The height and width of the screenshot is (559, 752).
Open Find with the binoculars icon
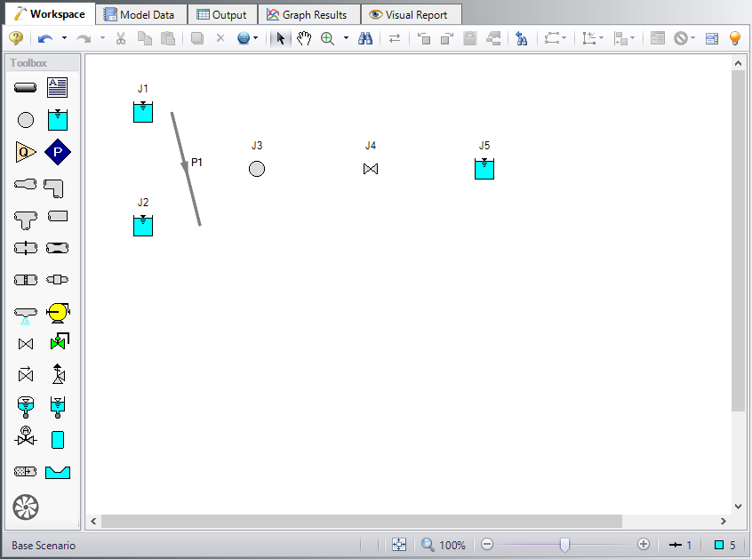point(365,38)
